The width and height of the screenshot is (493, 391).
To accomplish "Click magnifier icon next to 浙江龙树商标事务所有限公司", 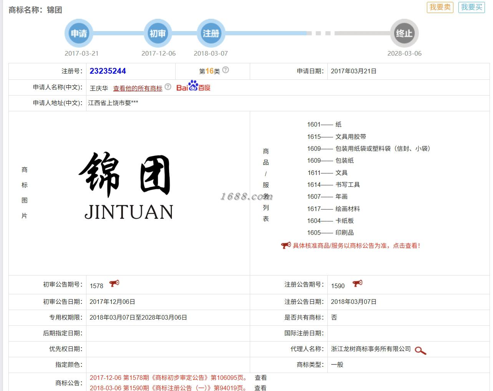I will [420, 350].
